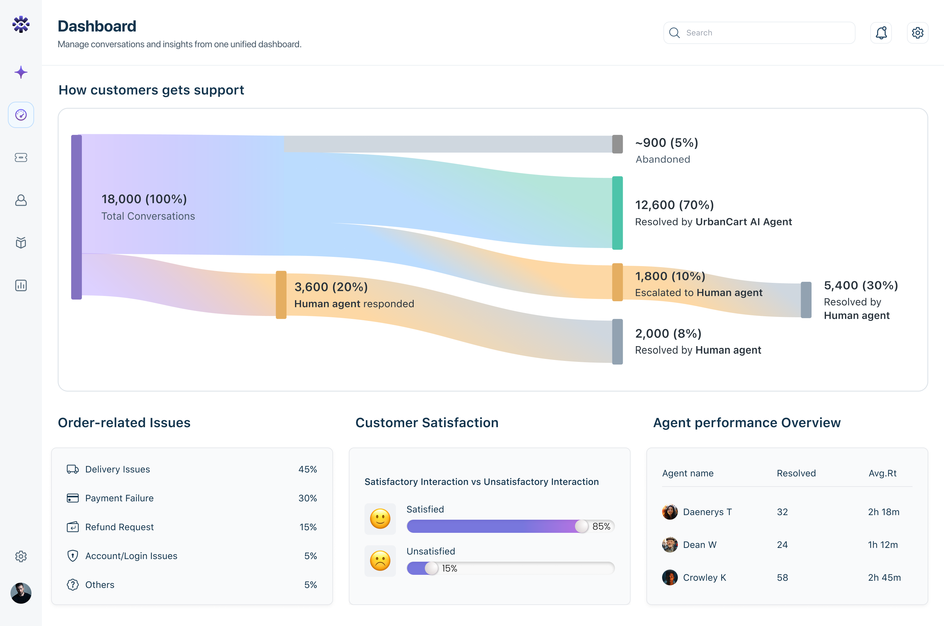
Task: Open notifications via the bell icon
Action: coord(881,32)
